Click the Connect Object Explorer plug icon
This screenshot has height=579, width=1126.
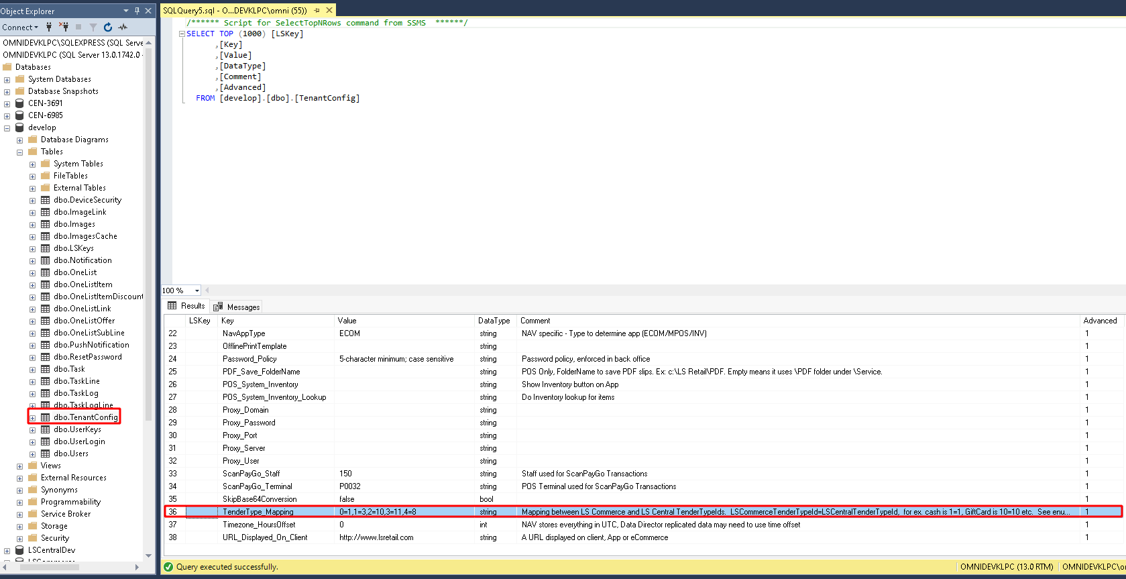(x=49, y=27)
